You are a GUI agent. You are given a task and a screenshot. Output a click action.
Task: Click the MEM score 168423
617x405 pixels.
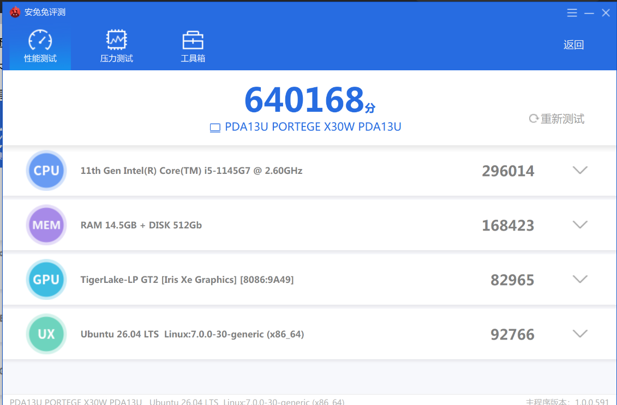pos(508,226)
